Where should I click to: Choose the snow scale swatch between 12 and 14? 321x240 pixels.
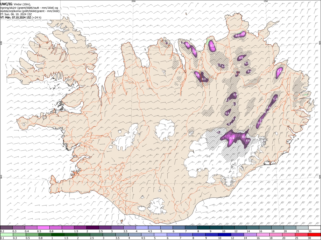tap(240, 227)
